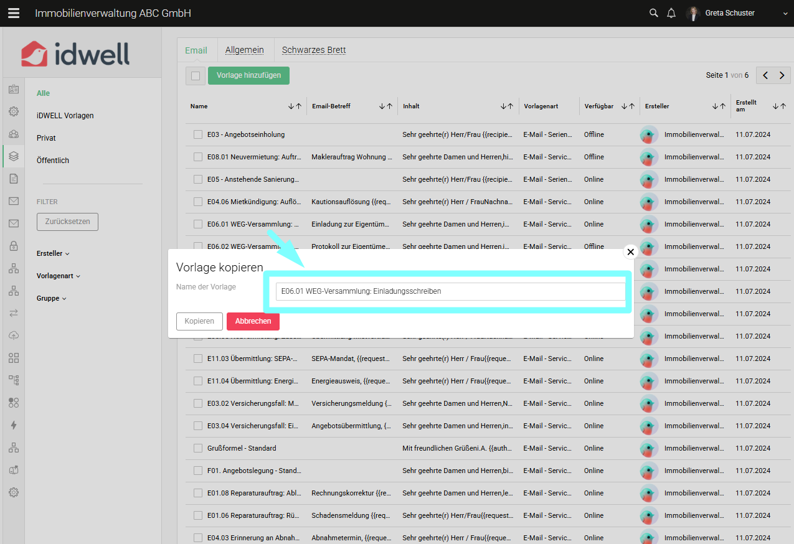
Task: Toggle the select-all checkbox beside Vorlage hinzufügen
Action: tap(196, 75)
